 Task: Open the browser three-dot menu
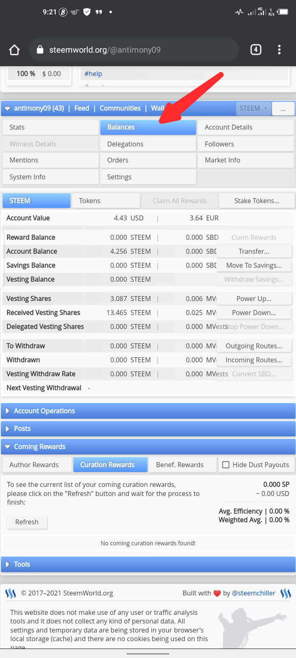279,50
